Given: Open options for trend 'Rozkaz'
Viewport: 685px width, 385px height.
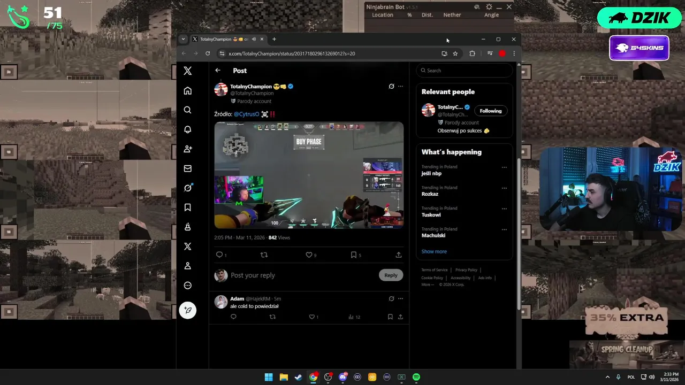Looking at the screenshot, I should pos(504,188).
